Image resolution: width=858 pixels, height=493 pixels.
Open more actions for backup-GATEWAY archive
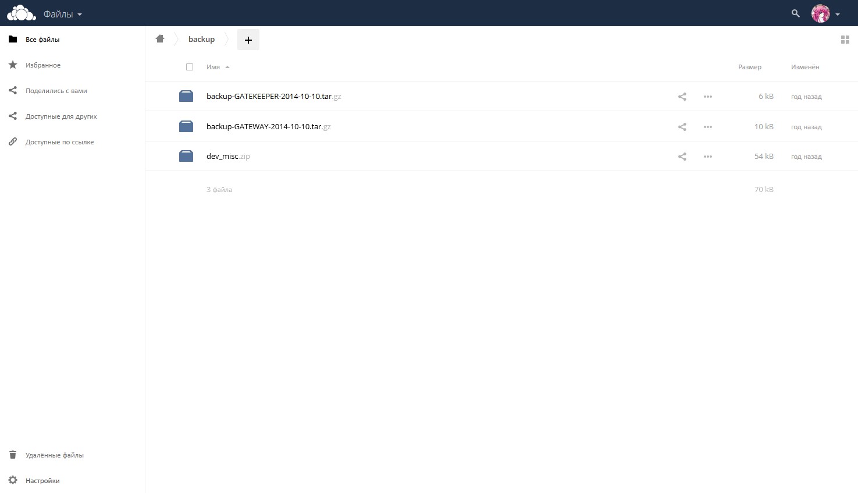(708, 126)
